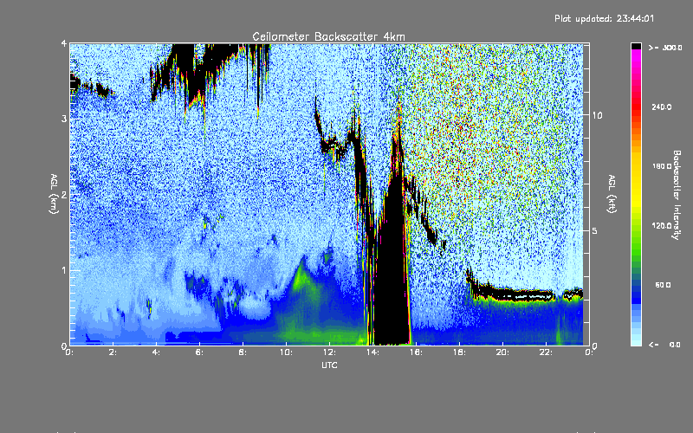This screenshot has width=693, height=433.
Task: Click the colorbar '120.0' tick label
Action: [x=662, y=225]
